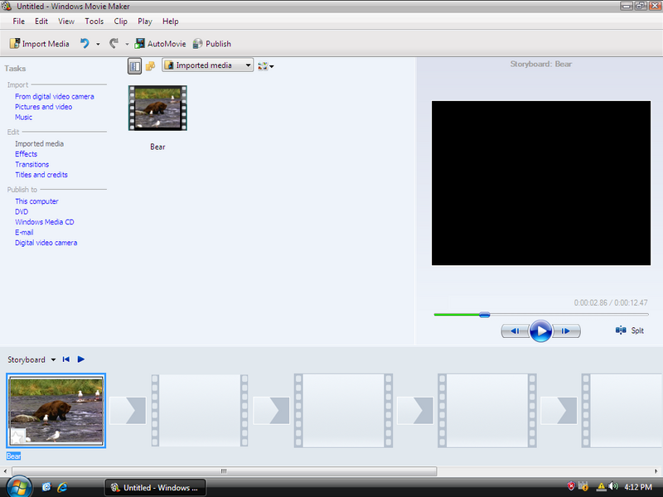The width and height of the screenshot is (663, 497).
Task: Click the volume speaker tray icon
Action: [613, 486]
